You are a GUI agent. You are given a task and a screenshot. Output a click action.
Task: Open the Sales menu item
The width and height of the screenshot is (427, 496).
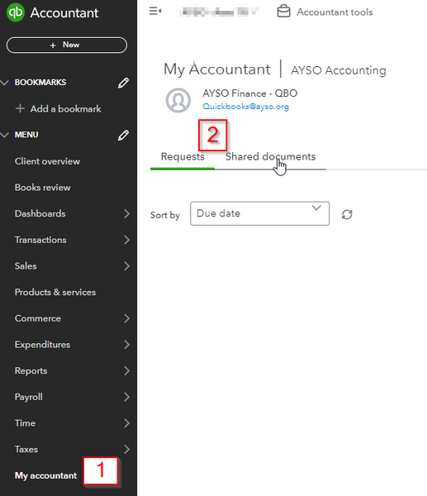coord(26,266)
